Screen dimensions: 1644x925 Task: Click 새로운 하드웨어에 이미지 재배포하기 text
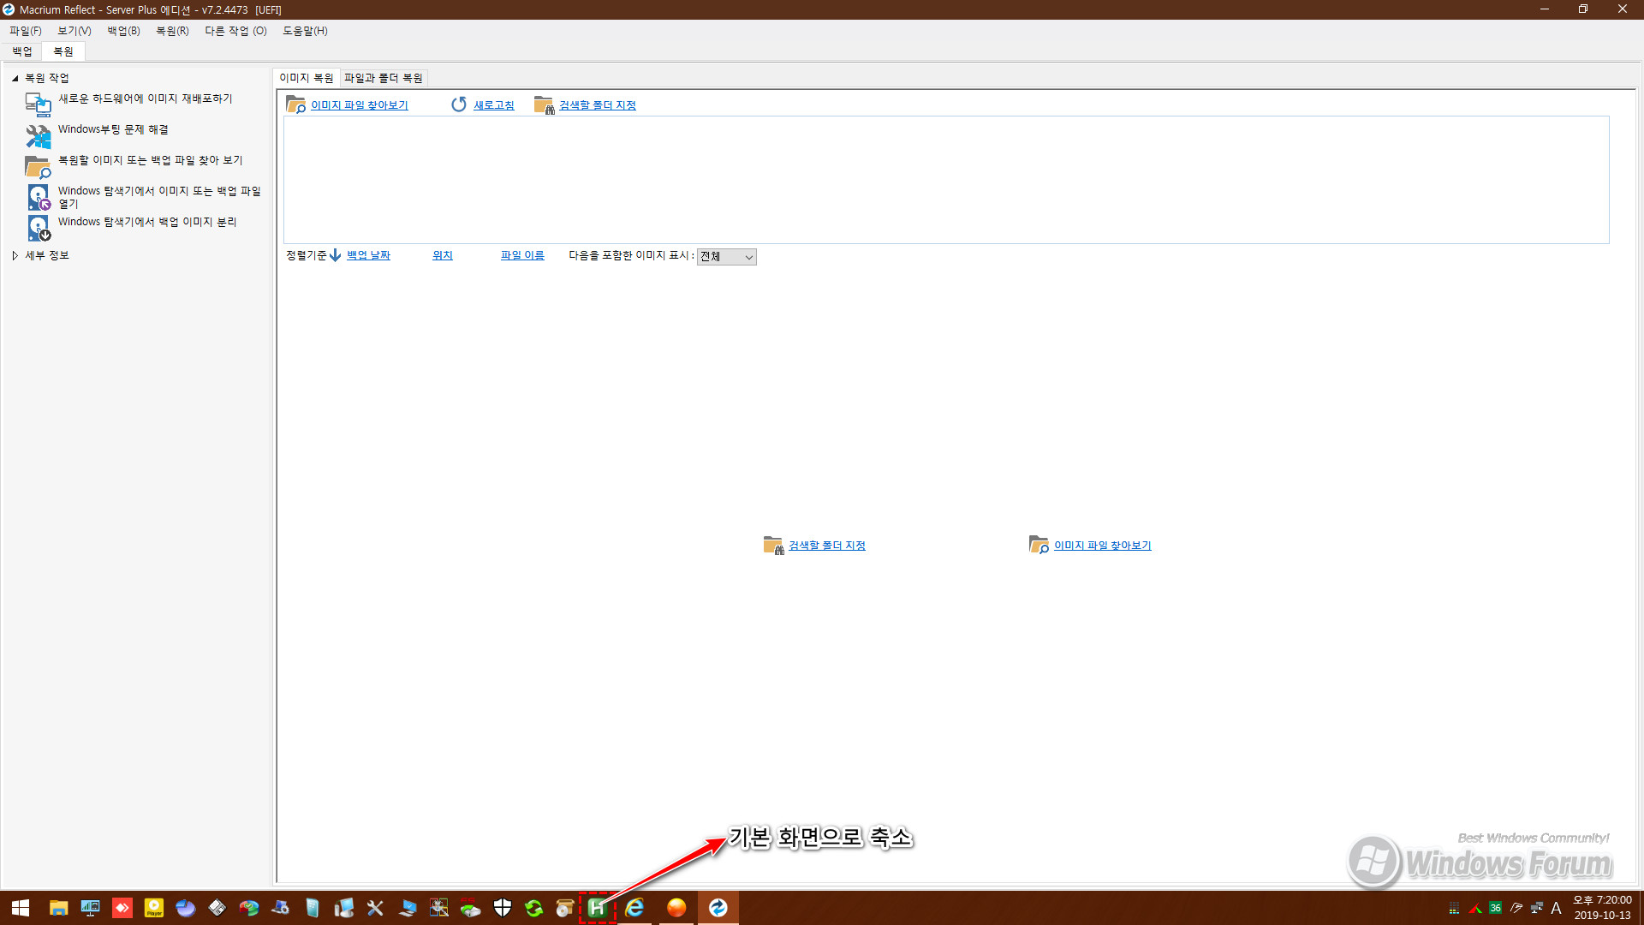click(146, 98)
